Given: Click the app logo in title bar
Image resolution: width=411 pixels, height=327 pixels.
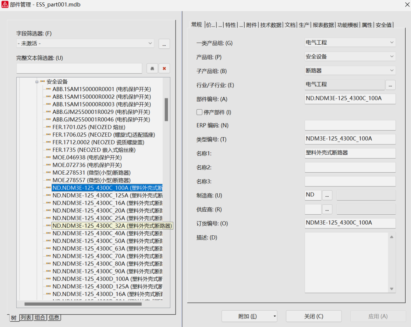Looking at the screenshot, I should pyautogui.click(x=5, y=5).
